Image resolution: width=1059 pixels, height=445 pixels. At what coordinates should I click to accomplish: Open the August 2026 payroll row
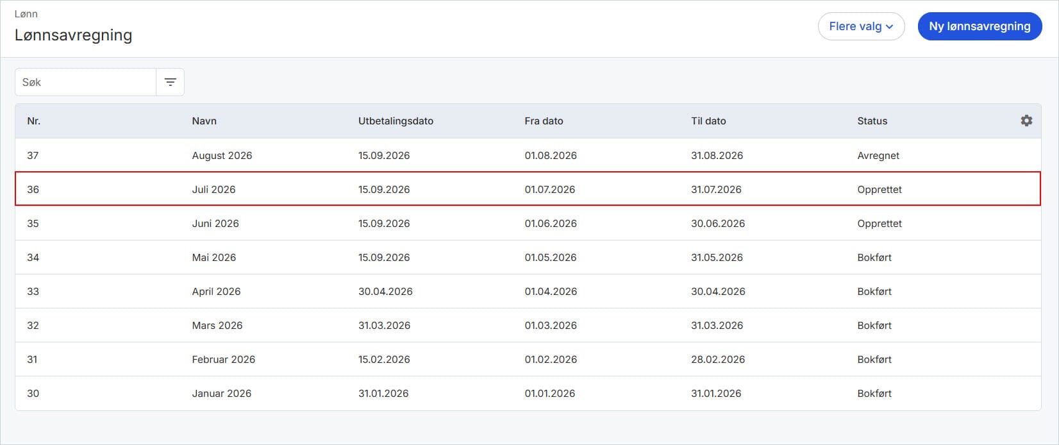[528, 155]
